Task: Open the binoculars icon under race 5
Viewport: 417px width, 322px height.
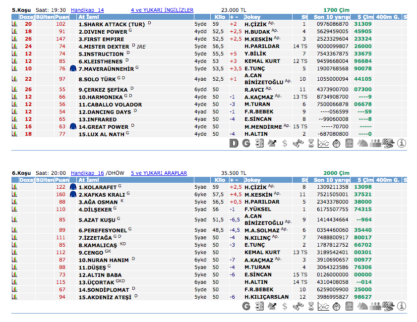Action: [298, 144]
